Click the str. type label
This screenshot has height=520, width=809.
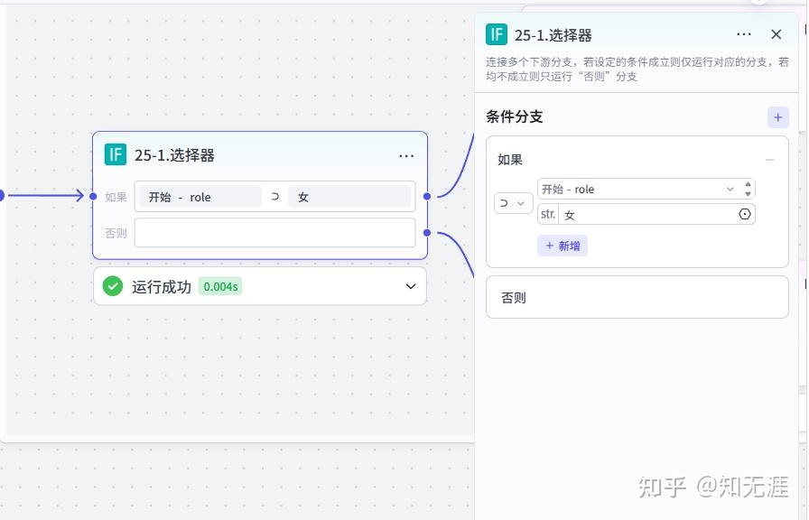point(548,214)
